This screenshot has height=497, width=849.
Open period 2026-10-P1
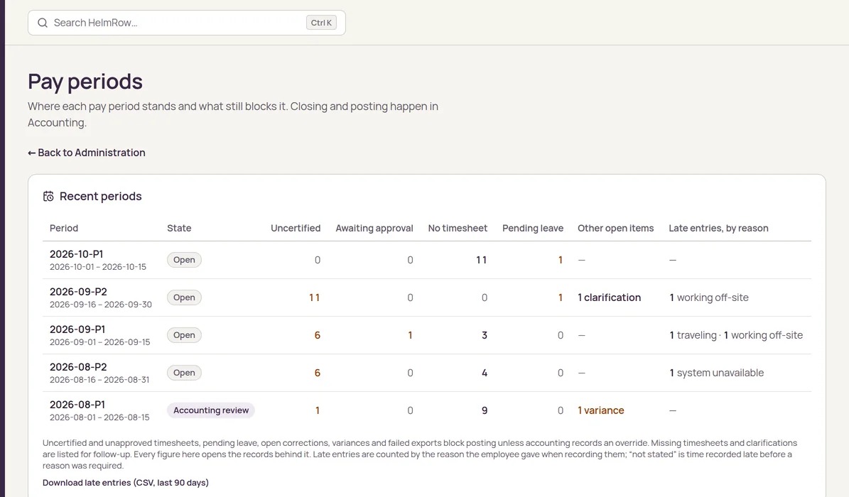point(76,254)
